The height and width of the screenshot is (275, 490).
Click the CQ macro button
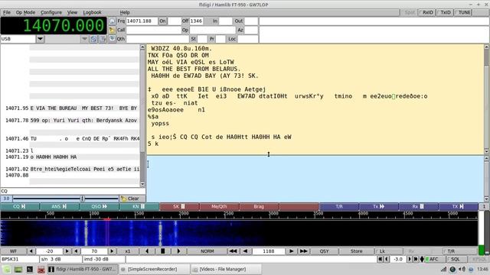click(20, 206)
